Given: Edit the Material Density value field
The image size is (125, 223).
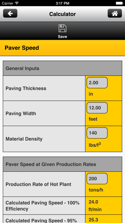Looking at the screenshot, I should [x=97, y=133].
